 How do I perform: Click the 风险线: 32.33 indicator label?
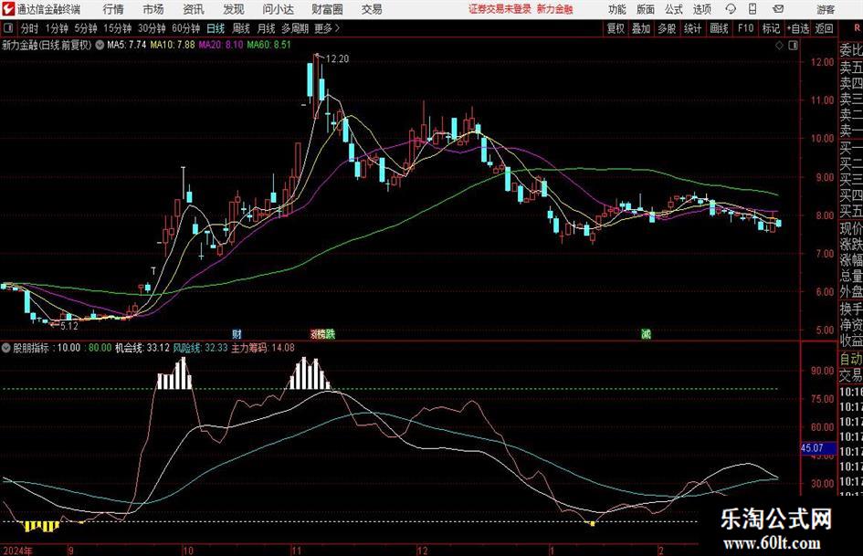point(200,348)
